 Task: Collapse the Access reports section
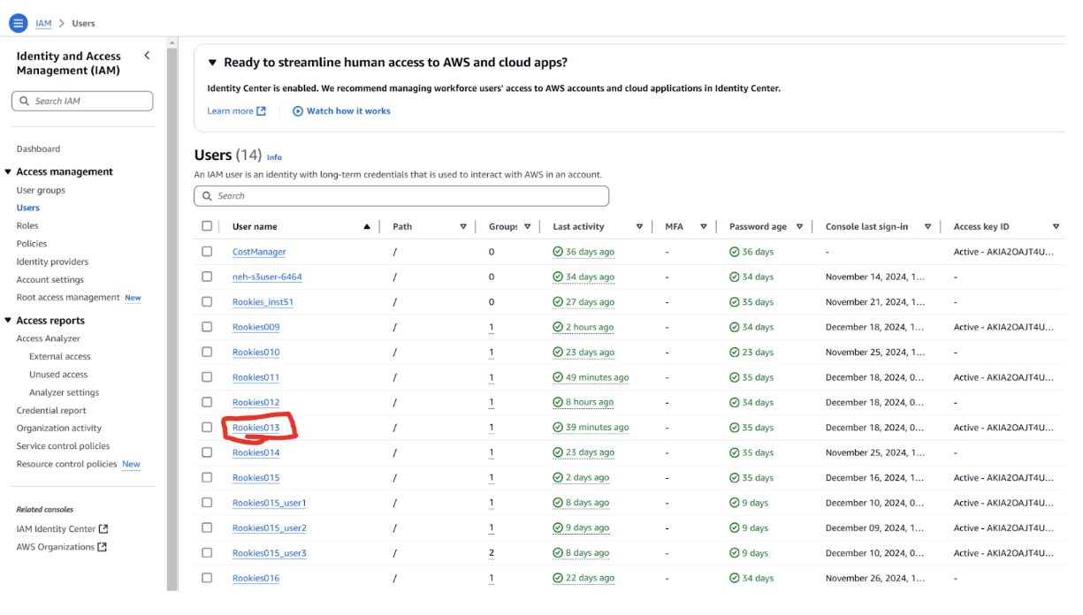point(9,321)
